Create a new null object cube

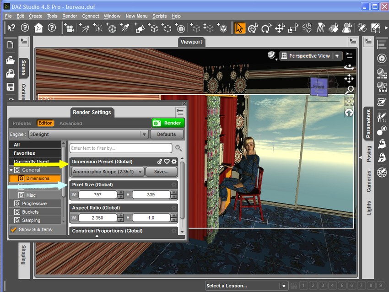[x=154, y=28]
